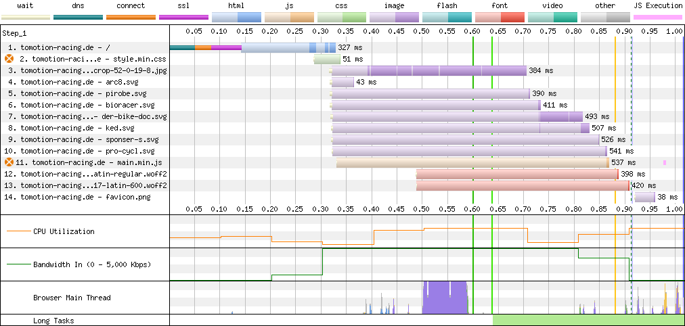This screenshot has height=326, width=685.
Task: Click the 43 ms duration label
Action: coord(366,82)
